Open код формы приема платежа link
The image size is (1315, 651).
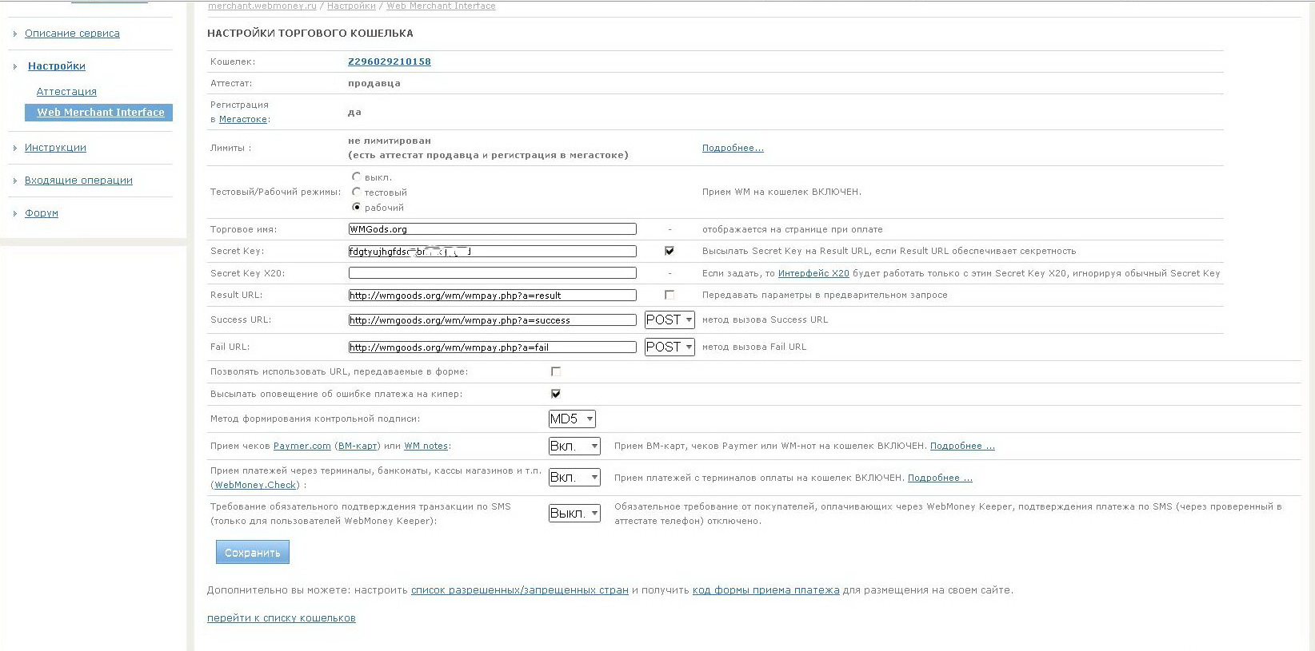tap(766, 590)
